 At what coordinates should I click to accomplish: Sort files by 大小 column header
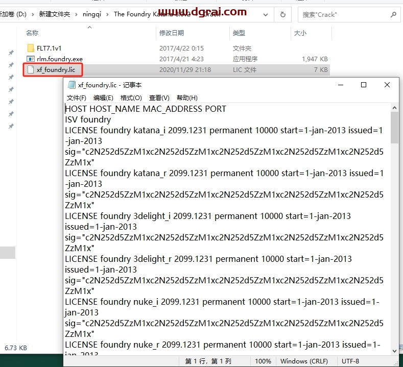click(300, 33)
